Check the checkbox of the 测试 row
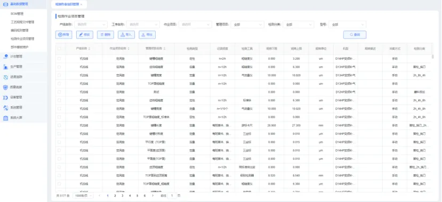 click(x=59, y=92)
